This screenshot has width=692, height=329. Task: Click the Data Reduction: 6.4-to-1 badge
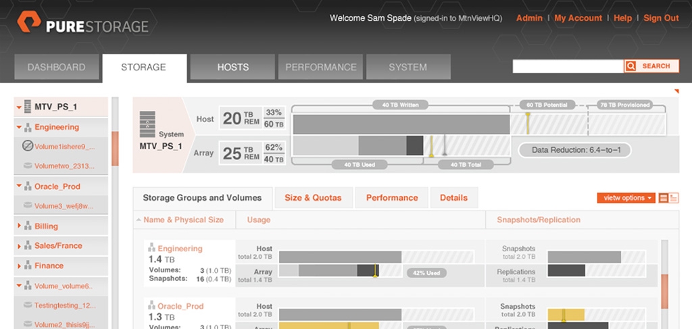574,150
